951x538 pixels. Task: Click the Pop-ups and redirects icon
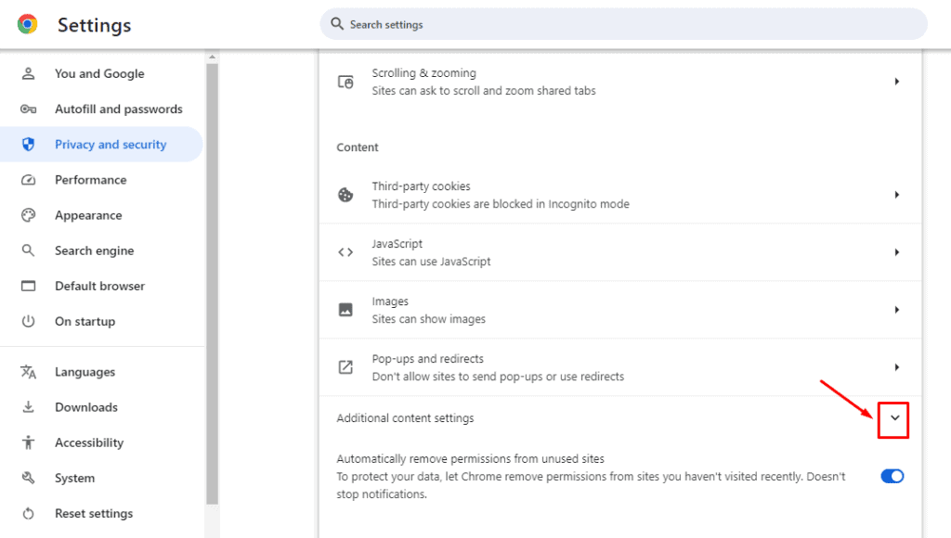click(345, 367)
